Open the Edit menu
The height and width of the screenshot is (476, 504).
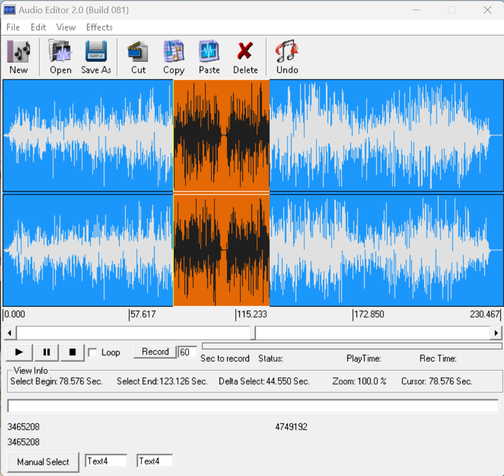pyautogui.click(x=38, y=27)
